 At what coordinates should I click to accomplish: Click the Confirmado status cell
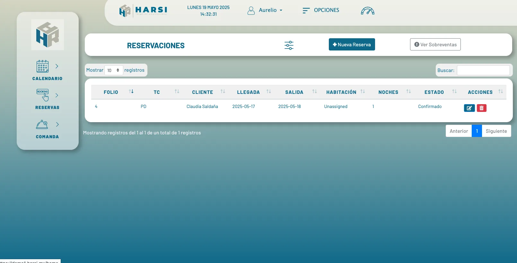(x=430, y=106)
